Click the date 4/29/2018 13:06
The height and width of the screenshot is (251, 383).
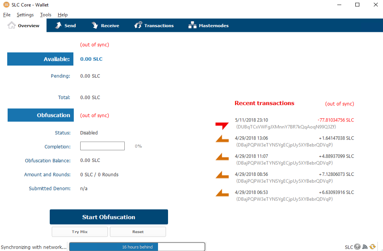pos(251,138)
